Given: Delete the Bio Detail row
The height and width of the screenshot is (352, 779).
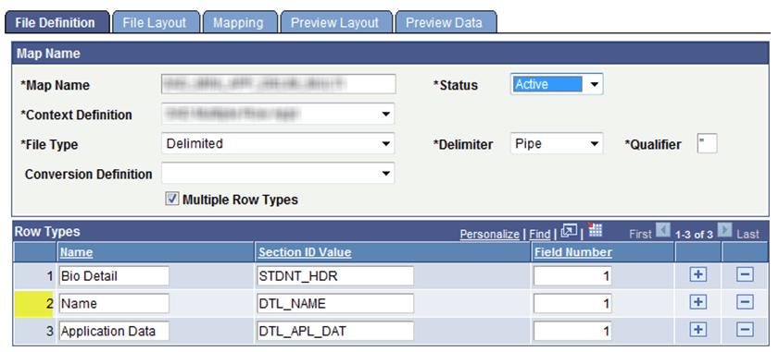Looking at the screenshot, I should click(x=745, y=274).
